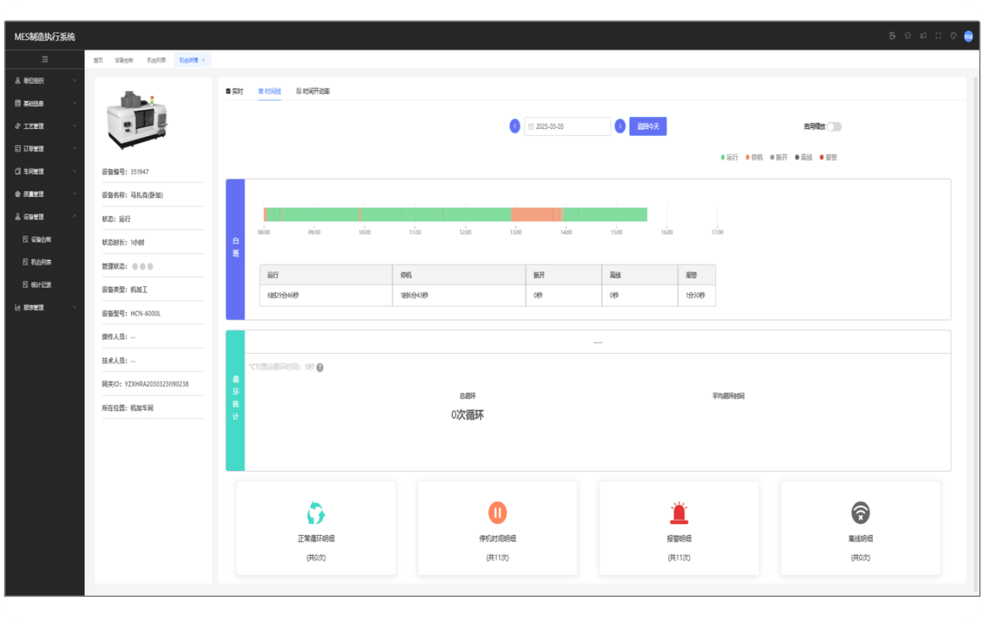Switch to the 时间开动率 tab
This screenshot has height=622, width=984.
pyautogui.click(x=313, y=92)
